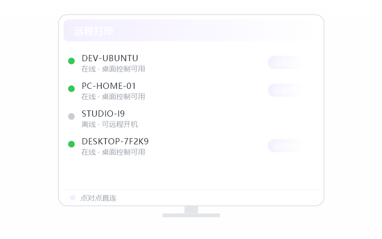This screenshot has width=382, height=239.
Task: Click the online status text under DEV-UBUNTU
Action: coord(113,69)
